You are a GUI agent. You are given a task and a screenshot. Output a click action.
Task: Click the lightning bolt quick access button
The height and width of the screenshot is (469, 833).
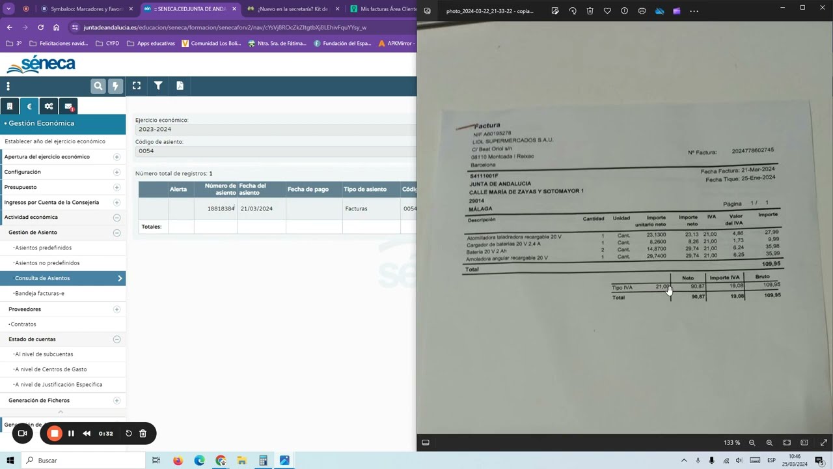[x=115, y=86]
